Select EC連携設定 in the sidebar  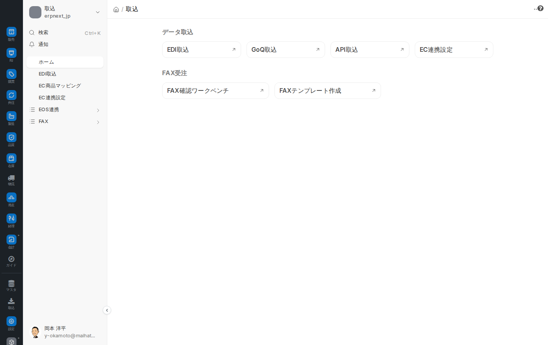tap(65, 98)
